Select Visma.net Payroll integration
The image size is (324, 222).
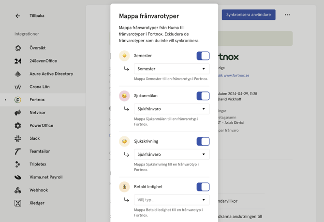(46, 177)
